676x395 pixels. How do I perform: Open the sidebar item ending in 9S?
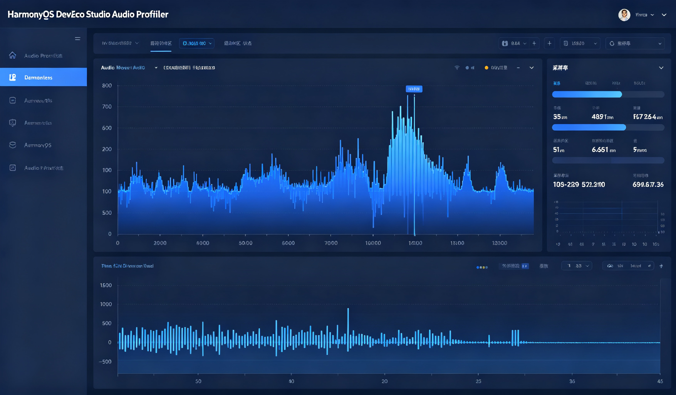coord(44,145)
